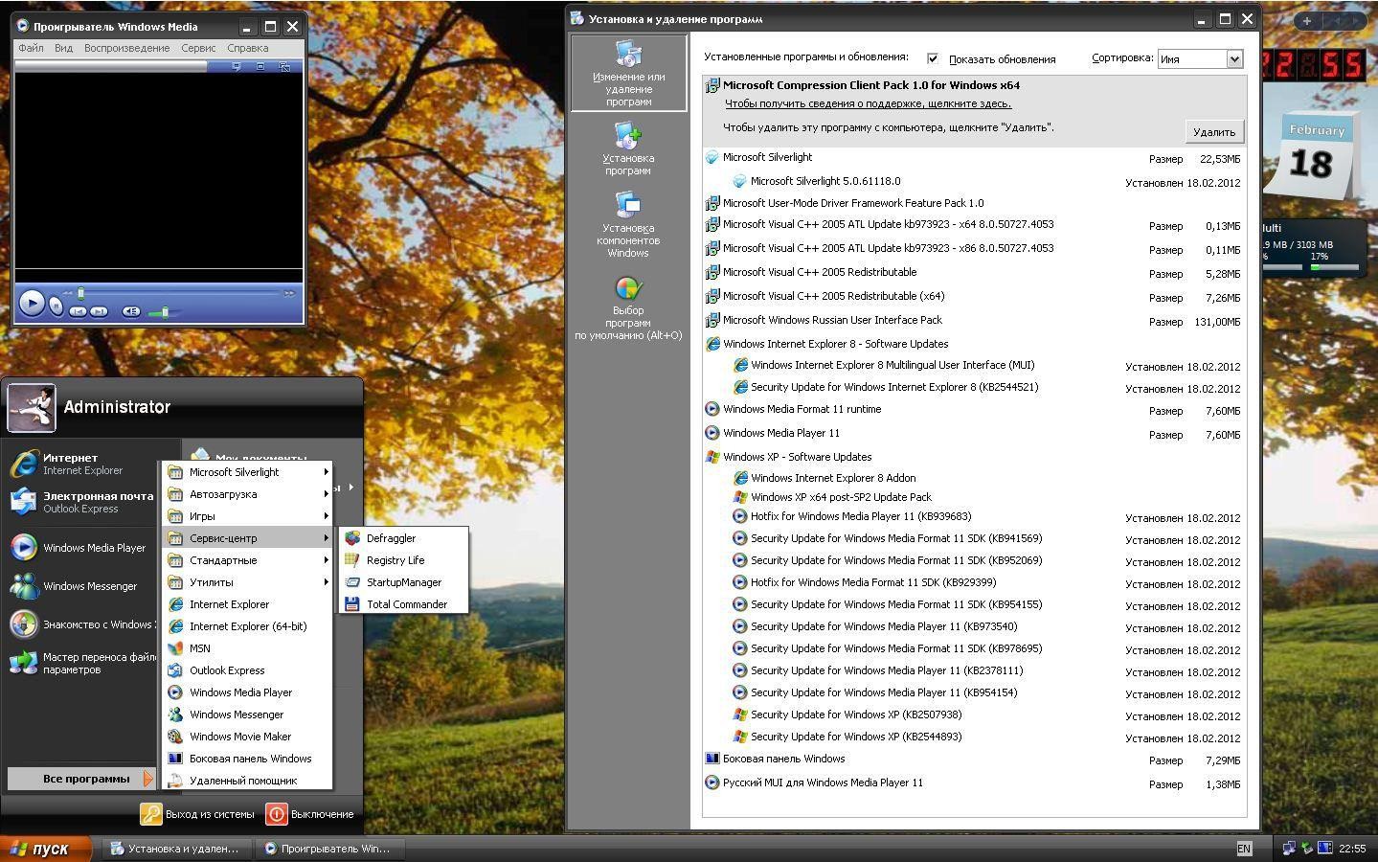The image size is (1378, 862).
Task: Click Выключение button
Action: point(310,814)
